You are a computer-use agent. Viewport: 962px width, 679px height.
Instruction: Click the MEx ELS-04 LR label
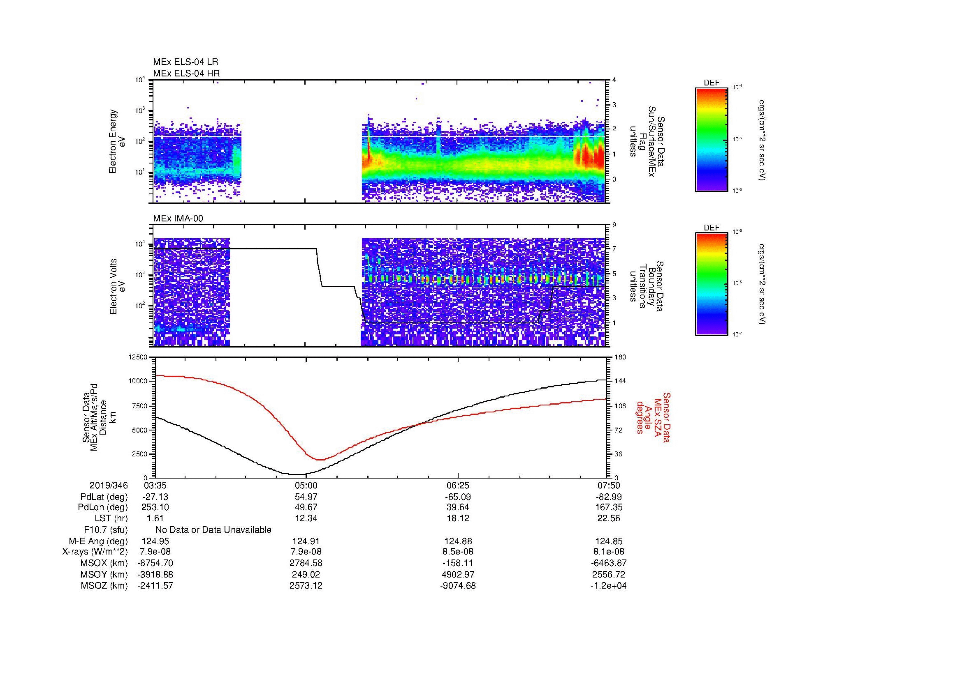click(x=185, y=62)
